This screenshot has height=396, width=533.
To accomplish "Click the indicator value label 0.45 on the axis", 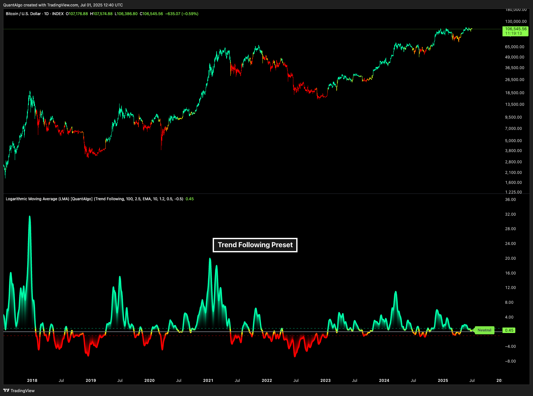I will [x=509, y=330].
